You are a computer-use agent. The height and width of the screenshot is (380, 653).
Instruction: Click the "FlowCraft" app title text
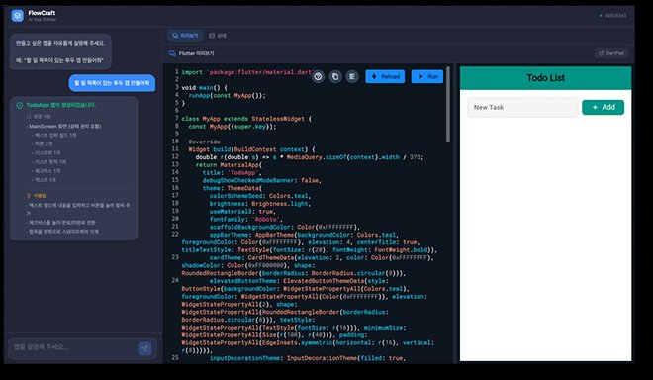tap(42, 13)
